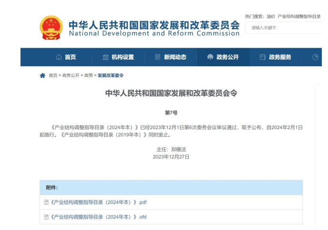The image size is (328, 230).
Task: Click the 热门搜索： label
Action: (x=255, y=17)
